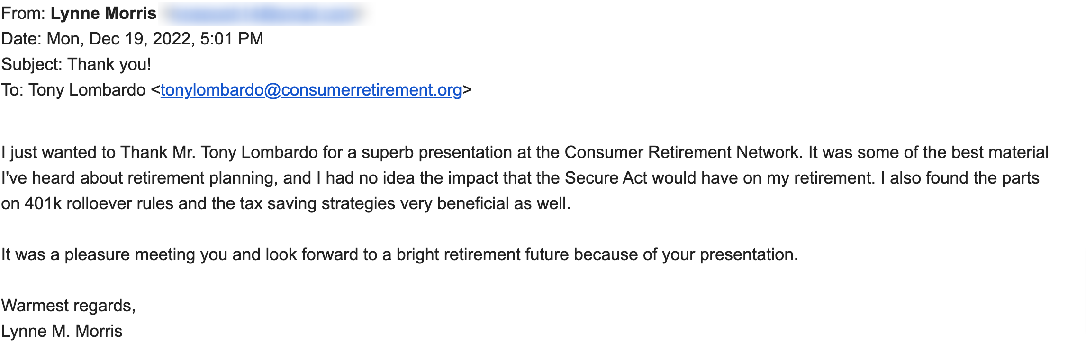Click the Warmest regards, closing line
The height and width of the screenshot is (351, 1086).
pyautogui.click(x=69, y=306)
